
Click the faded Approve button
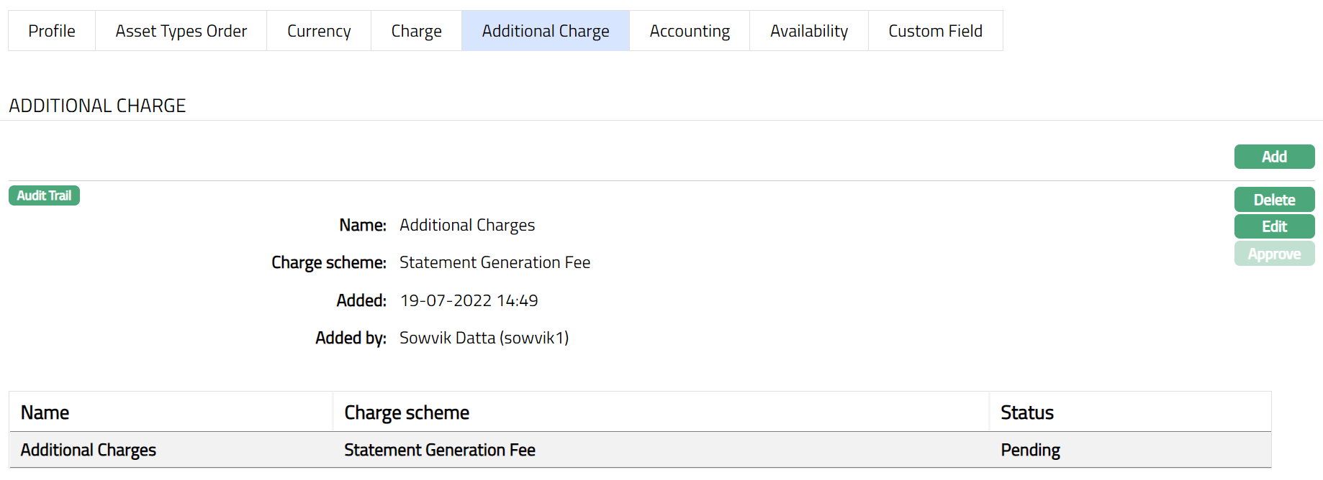[x=1273, y=254]
